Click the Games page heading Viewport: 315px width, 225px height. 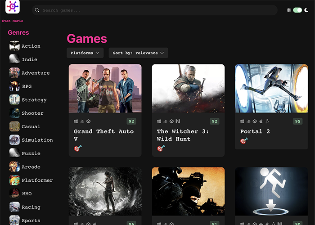click(x=87, y=39)
